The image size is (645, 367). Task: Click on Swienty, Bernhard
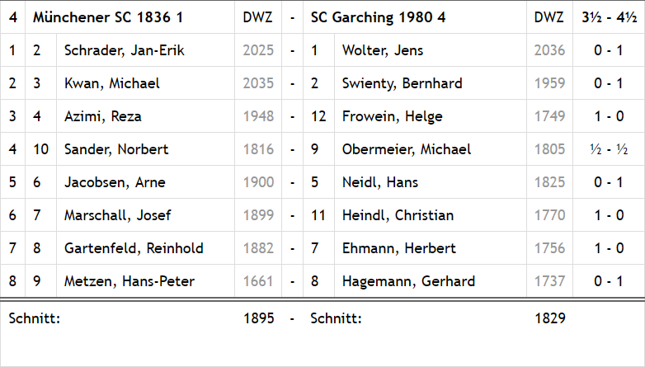(x=402, y=83)
